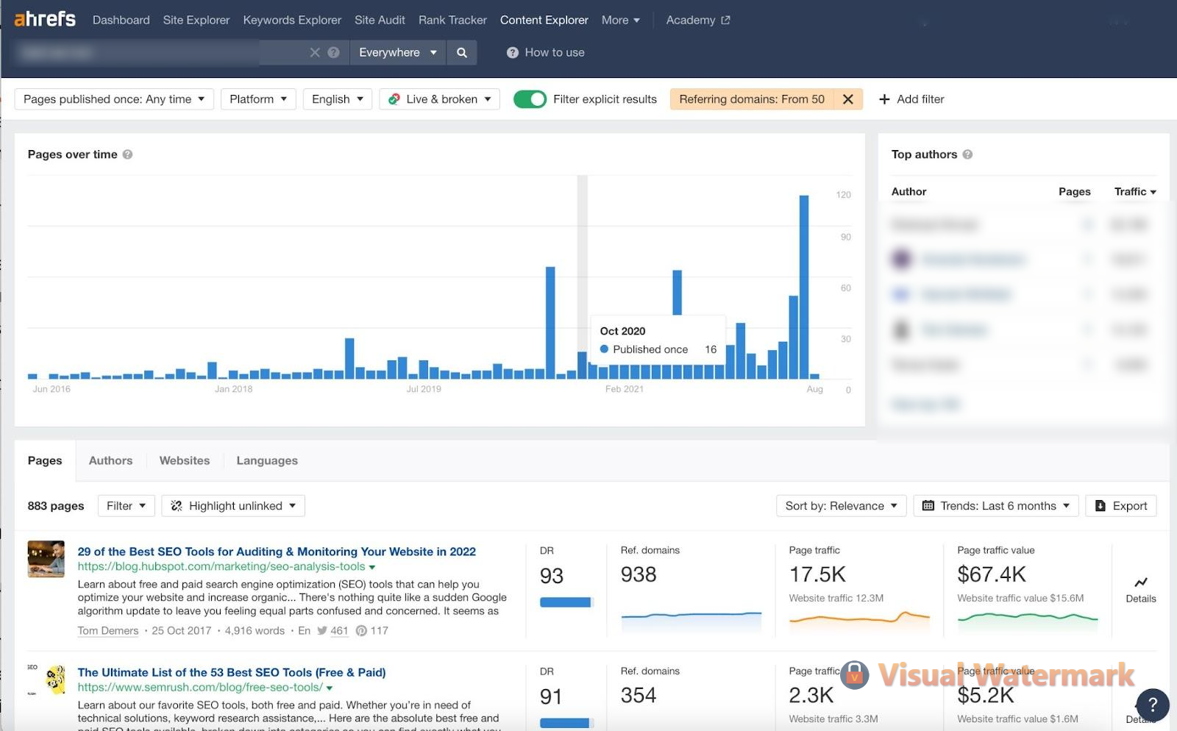Remove the Referring domains filter
The height and width of the screenshot is (731, 1177).
(848, 99)
